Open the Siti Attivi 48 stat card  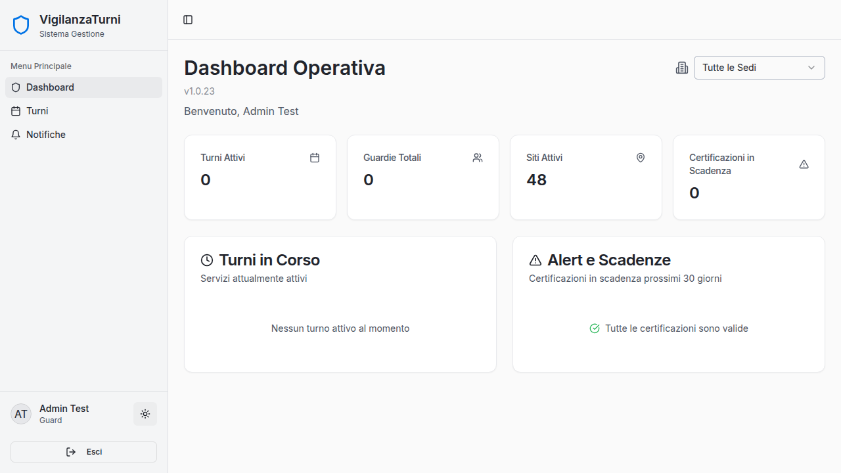pyautogui.click(x=585, y=177)
